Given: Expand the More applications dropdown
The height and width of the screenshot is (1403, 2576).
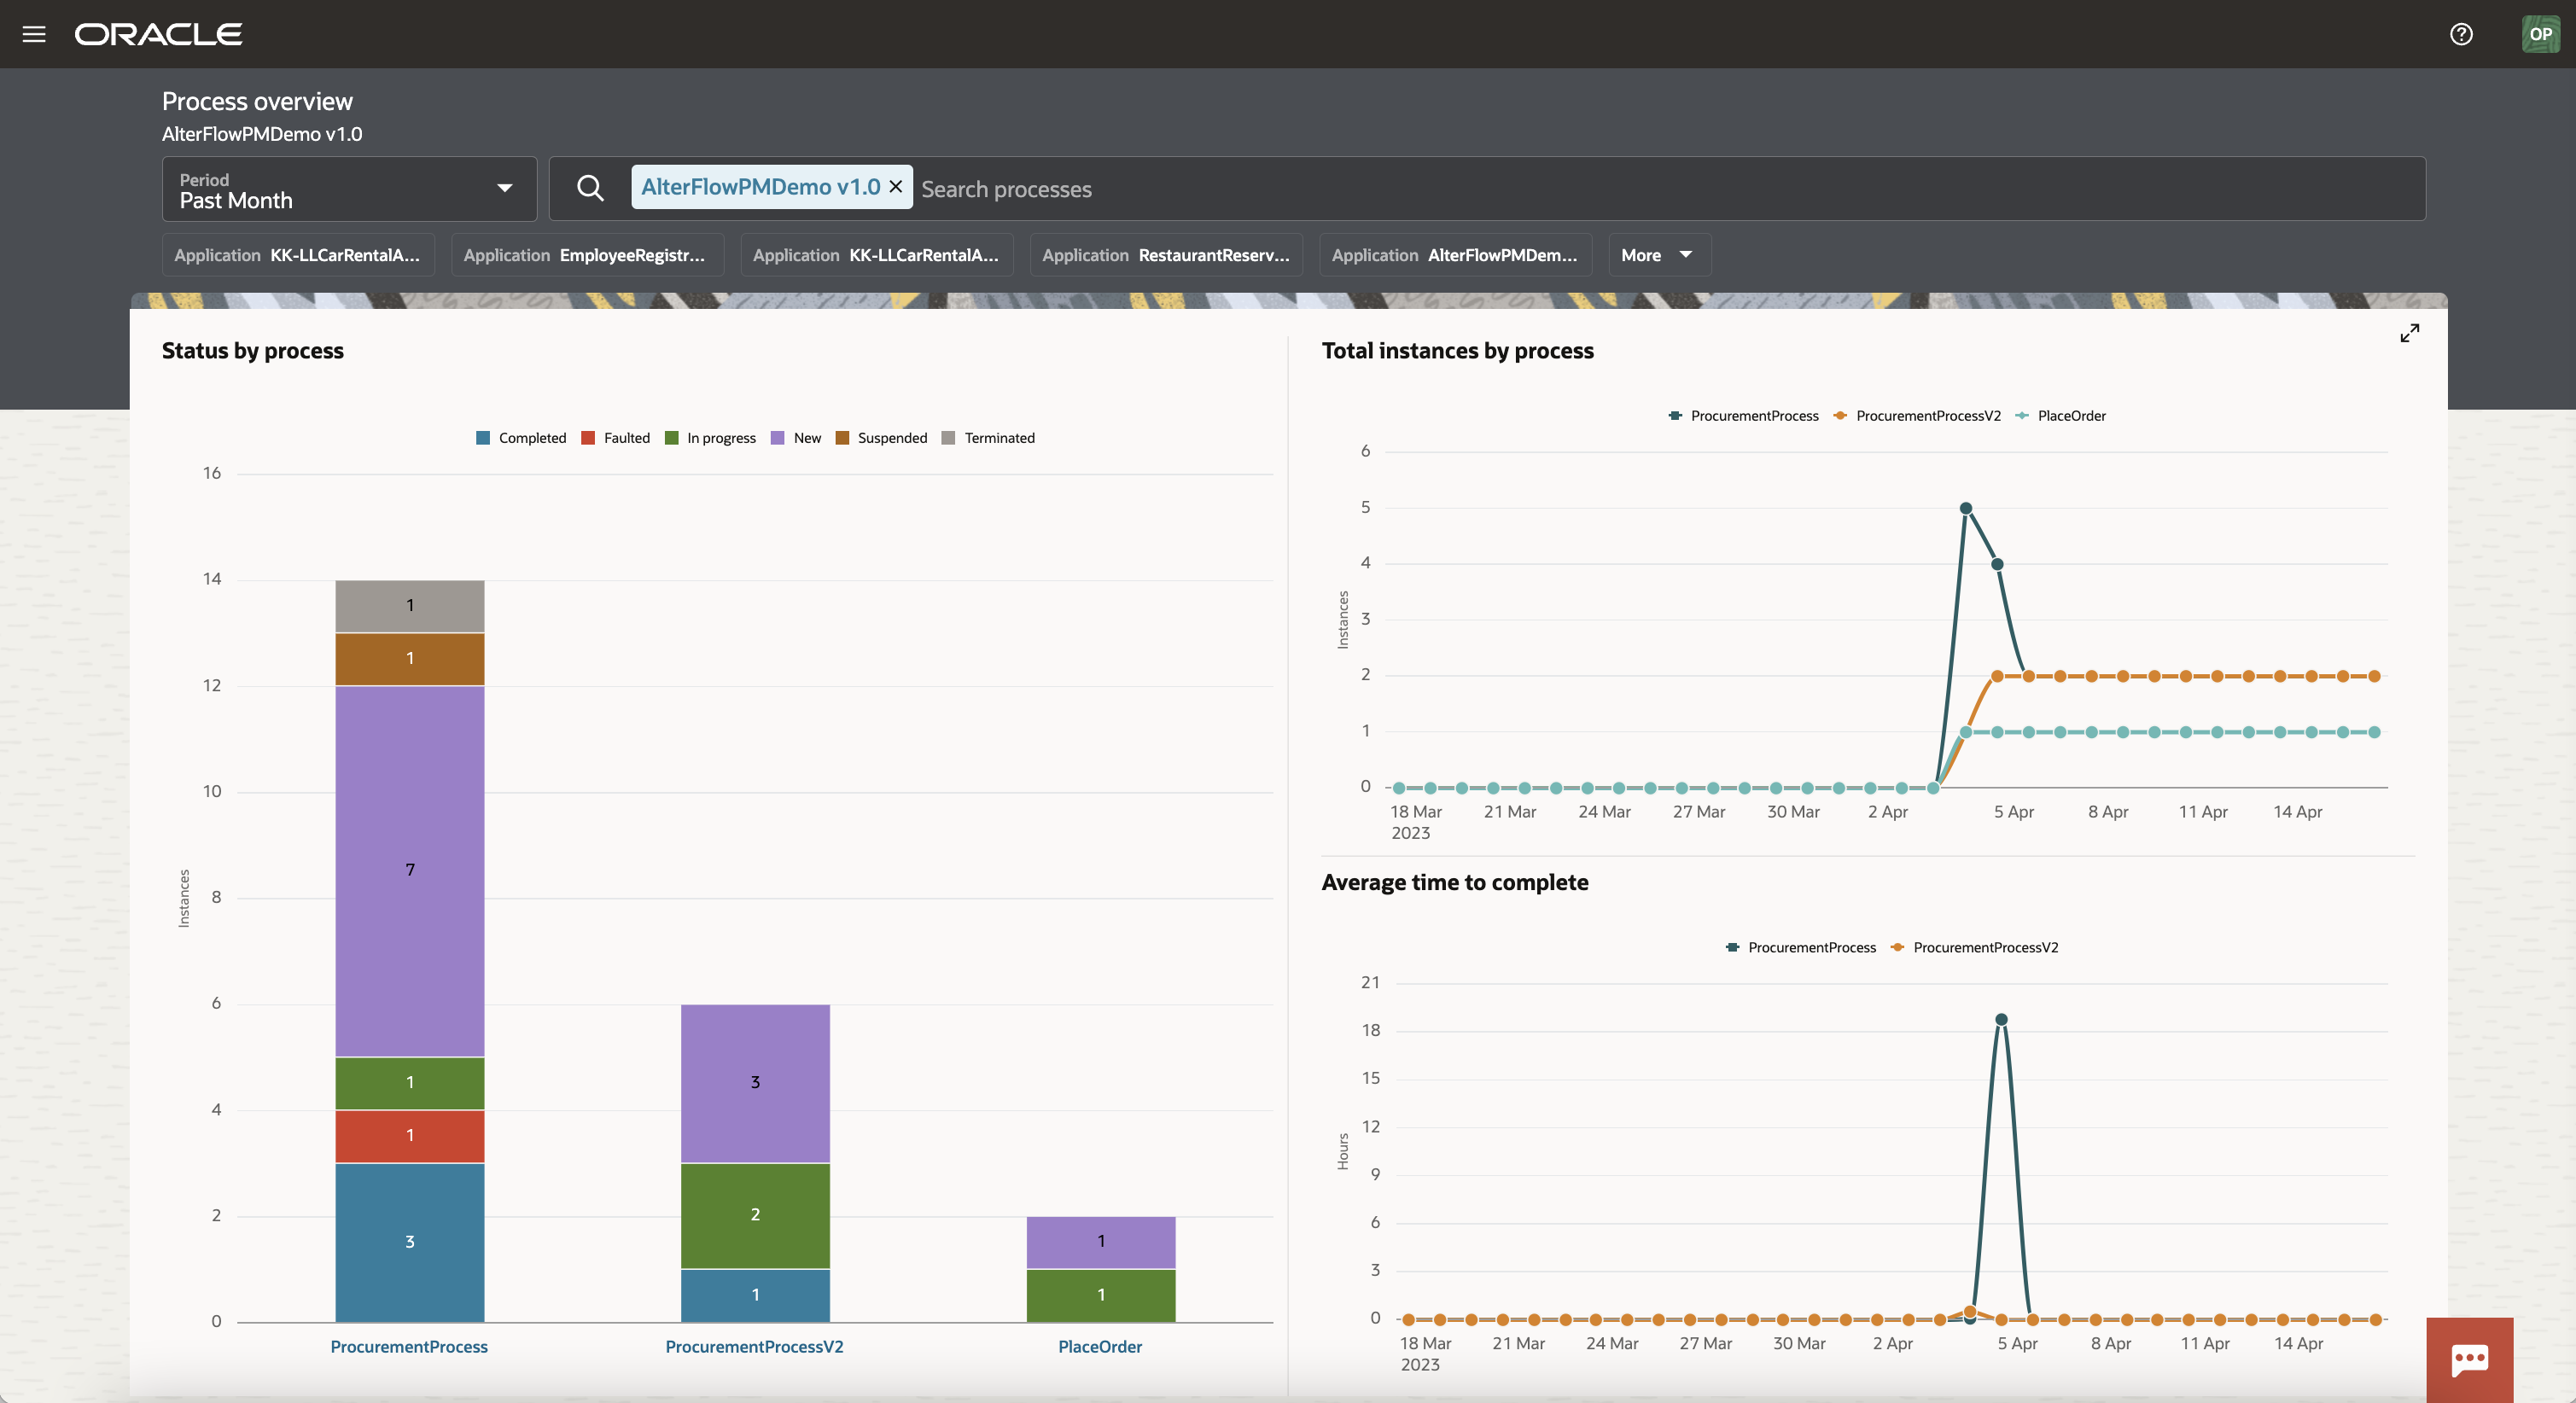Looking at the screenshot, I should [1657, 255].
